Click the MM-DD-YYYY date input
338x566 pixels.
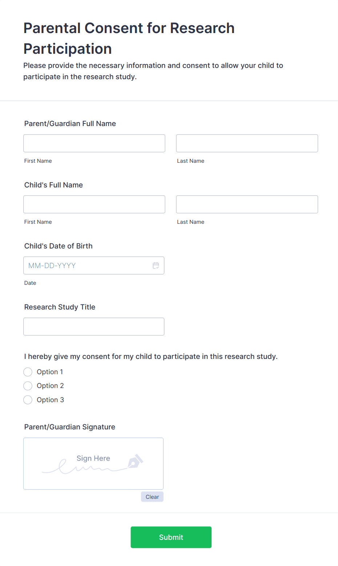pyautogui.click(x=84, y=266)
